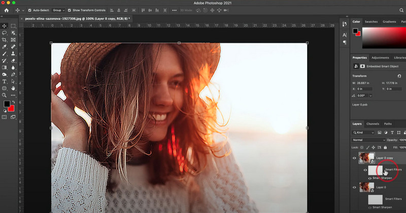The height and width of the screenshot is (213, 406).
Task: Hide Smart Filters on Layer 0 copy
Action: click(x=365, y=170)
